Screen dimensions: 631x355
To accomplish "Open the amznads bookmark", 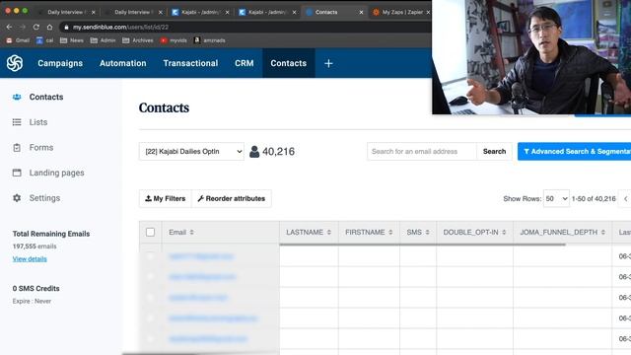I will point(210,40).
